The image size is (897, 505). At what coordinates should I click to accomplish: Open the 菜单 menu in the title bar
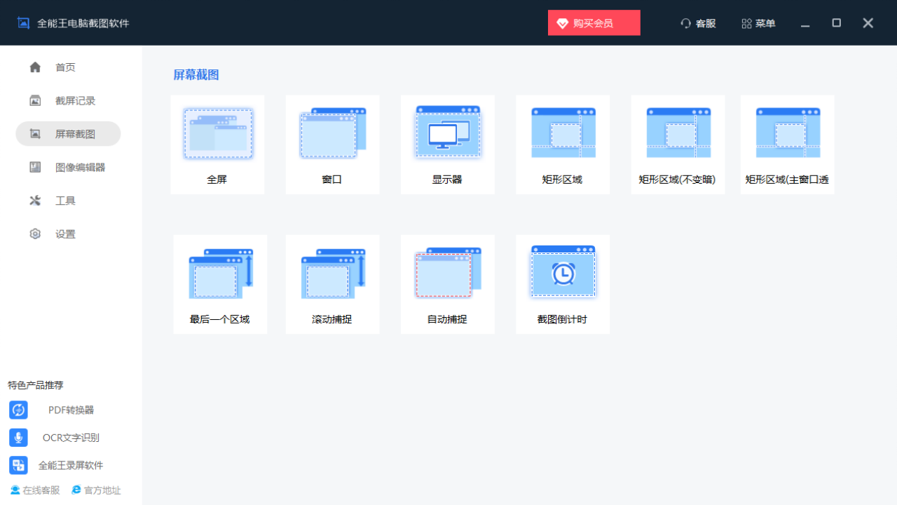[758, 23]
